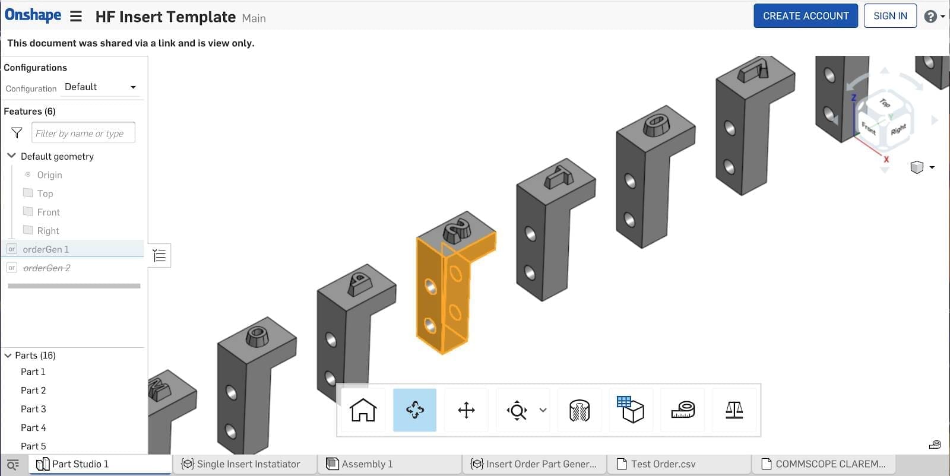Select the 3D rotate tool
Viewport: 950px width, 476px height.
(x=414, y=410)
